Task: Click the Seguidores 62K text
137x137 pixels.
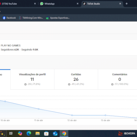Action: pos(10,50)
